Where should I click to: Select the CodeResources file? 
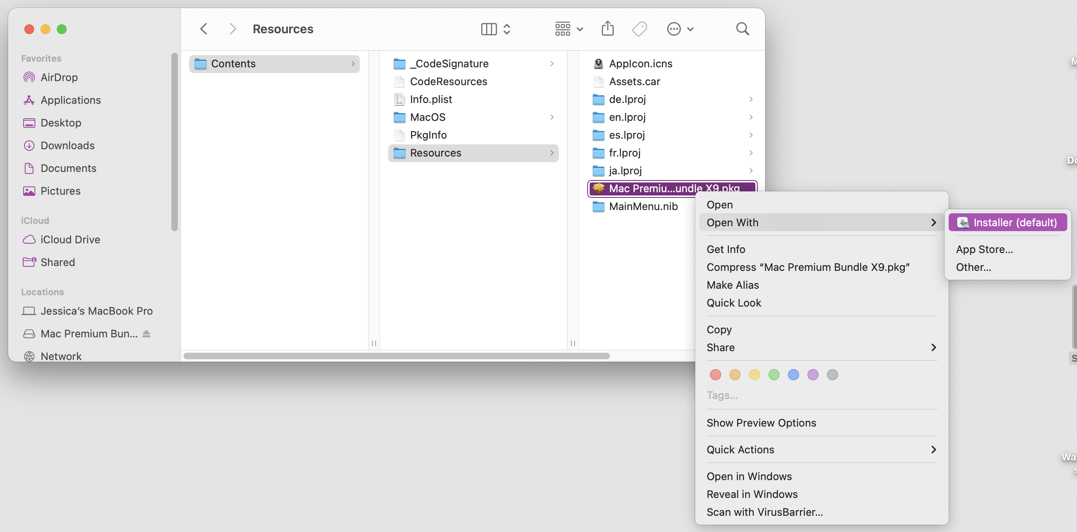tap(473, 82)
